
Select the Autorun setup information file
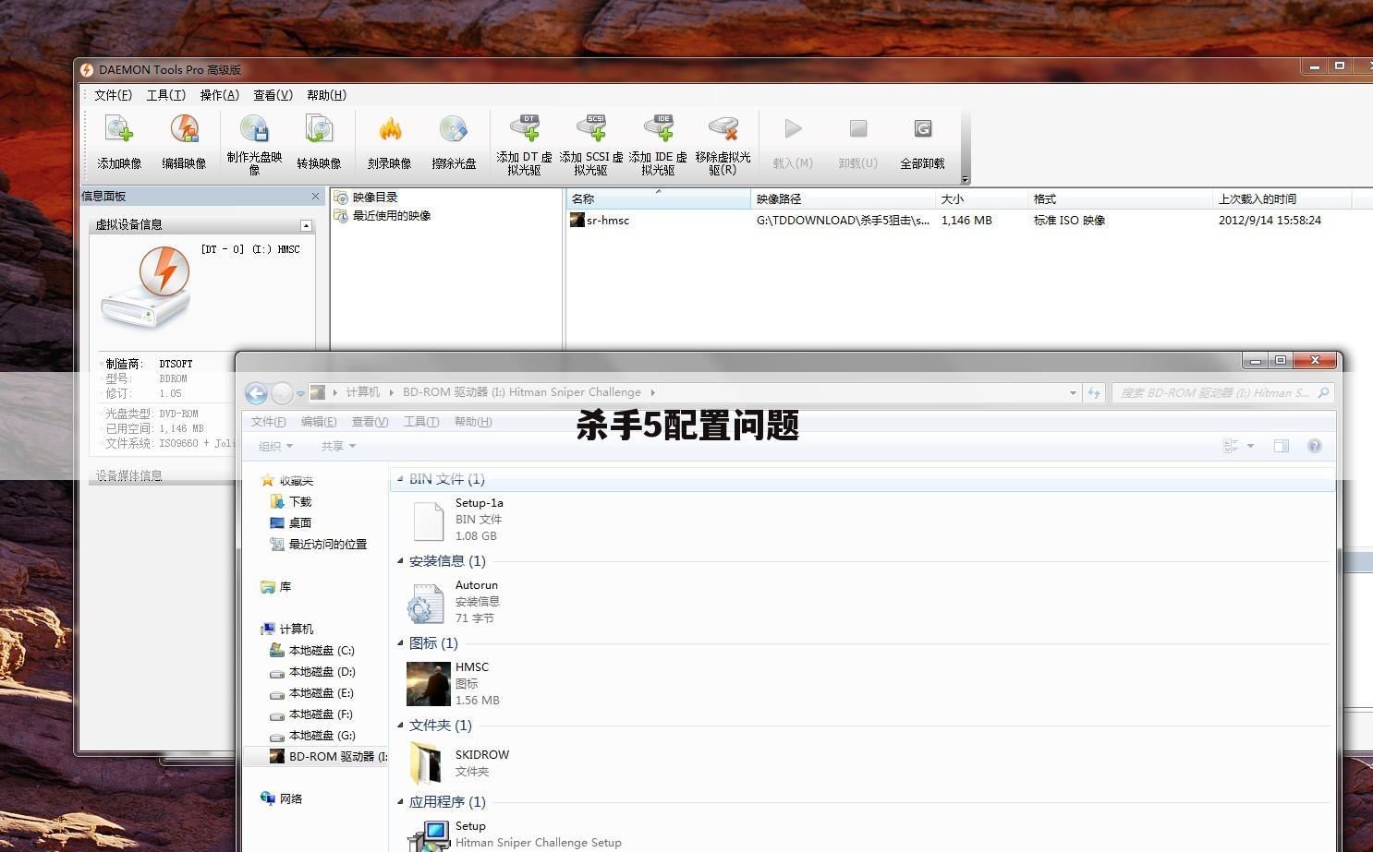(x=454, y=602)
